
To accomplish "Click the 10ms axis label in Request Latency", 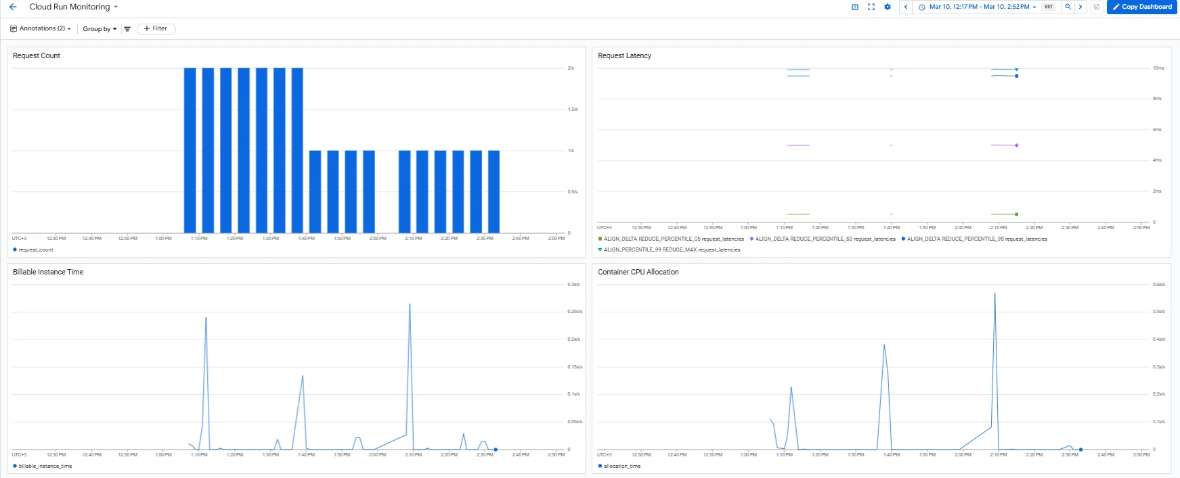I will (x=1158, y=68).
